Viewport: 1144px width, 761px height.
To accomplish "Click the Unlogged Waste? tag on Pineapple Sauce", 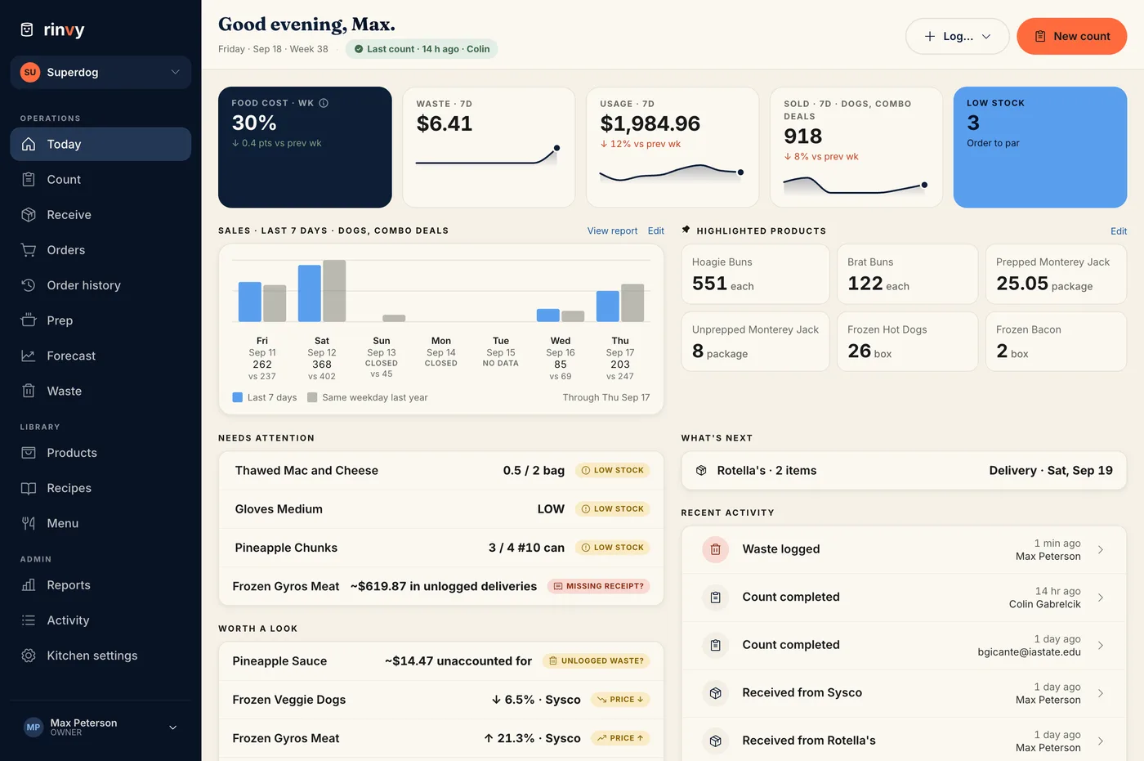I will point(597,660).
